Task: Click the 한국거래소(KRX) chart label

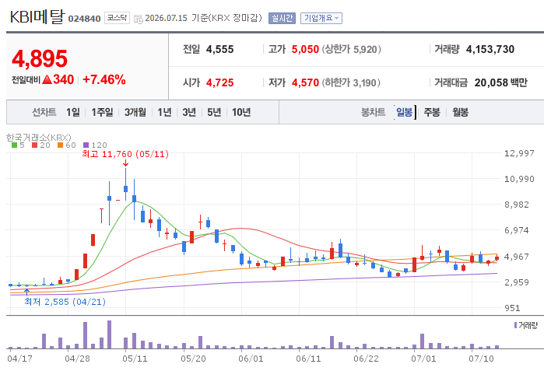Action: point(38,138)
